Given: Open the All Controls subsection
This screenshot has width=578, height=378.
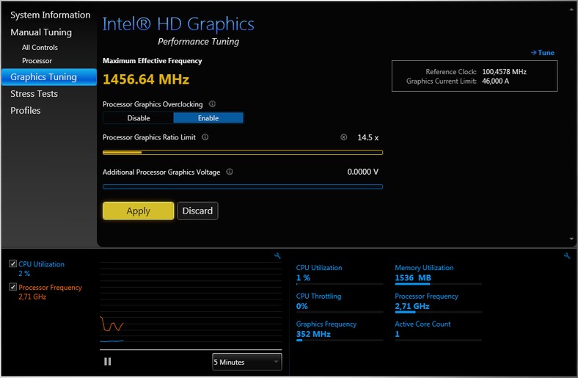Looking at the screenshot, I should (40, 48).
